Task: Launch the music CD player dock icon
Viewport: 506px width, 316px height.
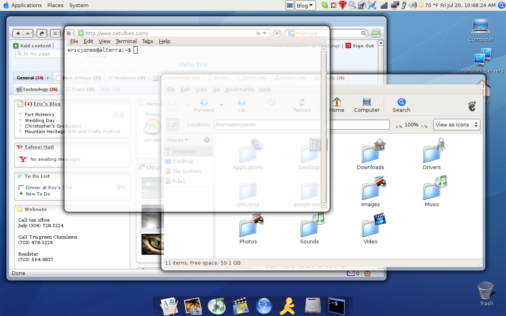Action: (216, 306)
